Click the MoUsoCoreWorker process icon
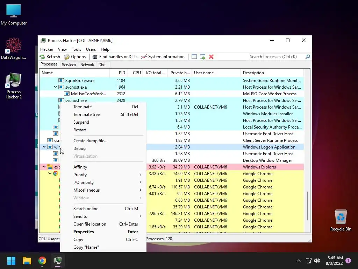 67,94
